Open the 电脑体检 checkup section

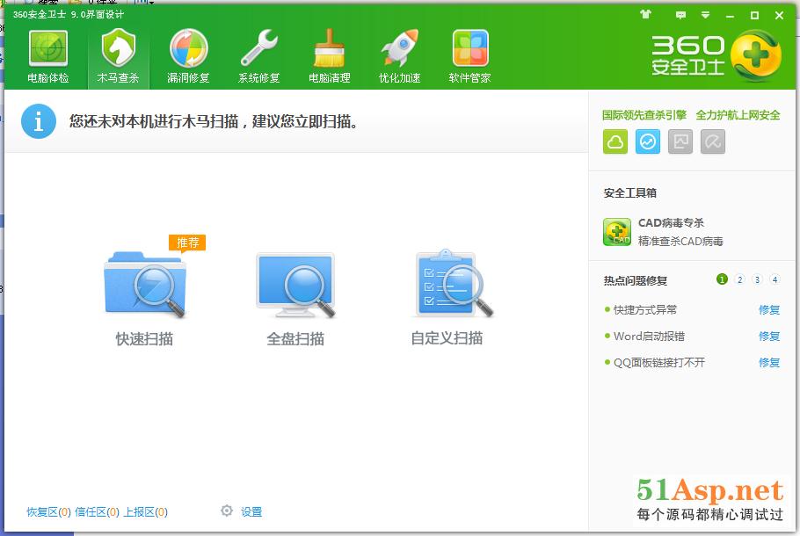(x=48, y=57)
